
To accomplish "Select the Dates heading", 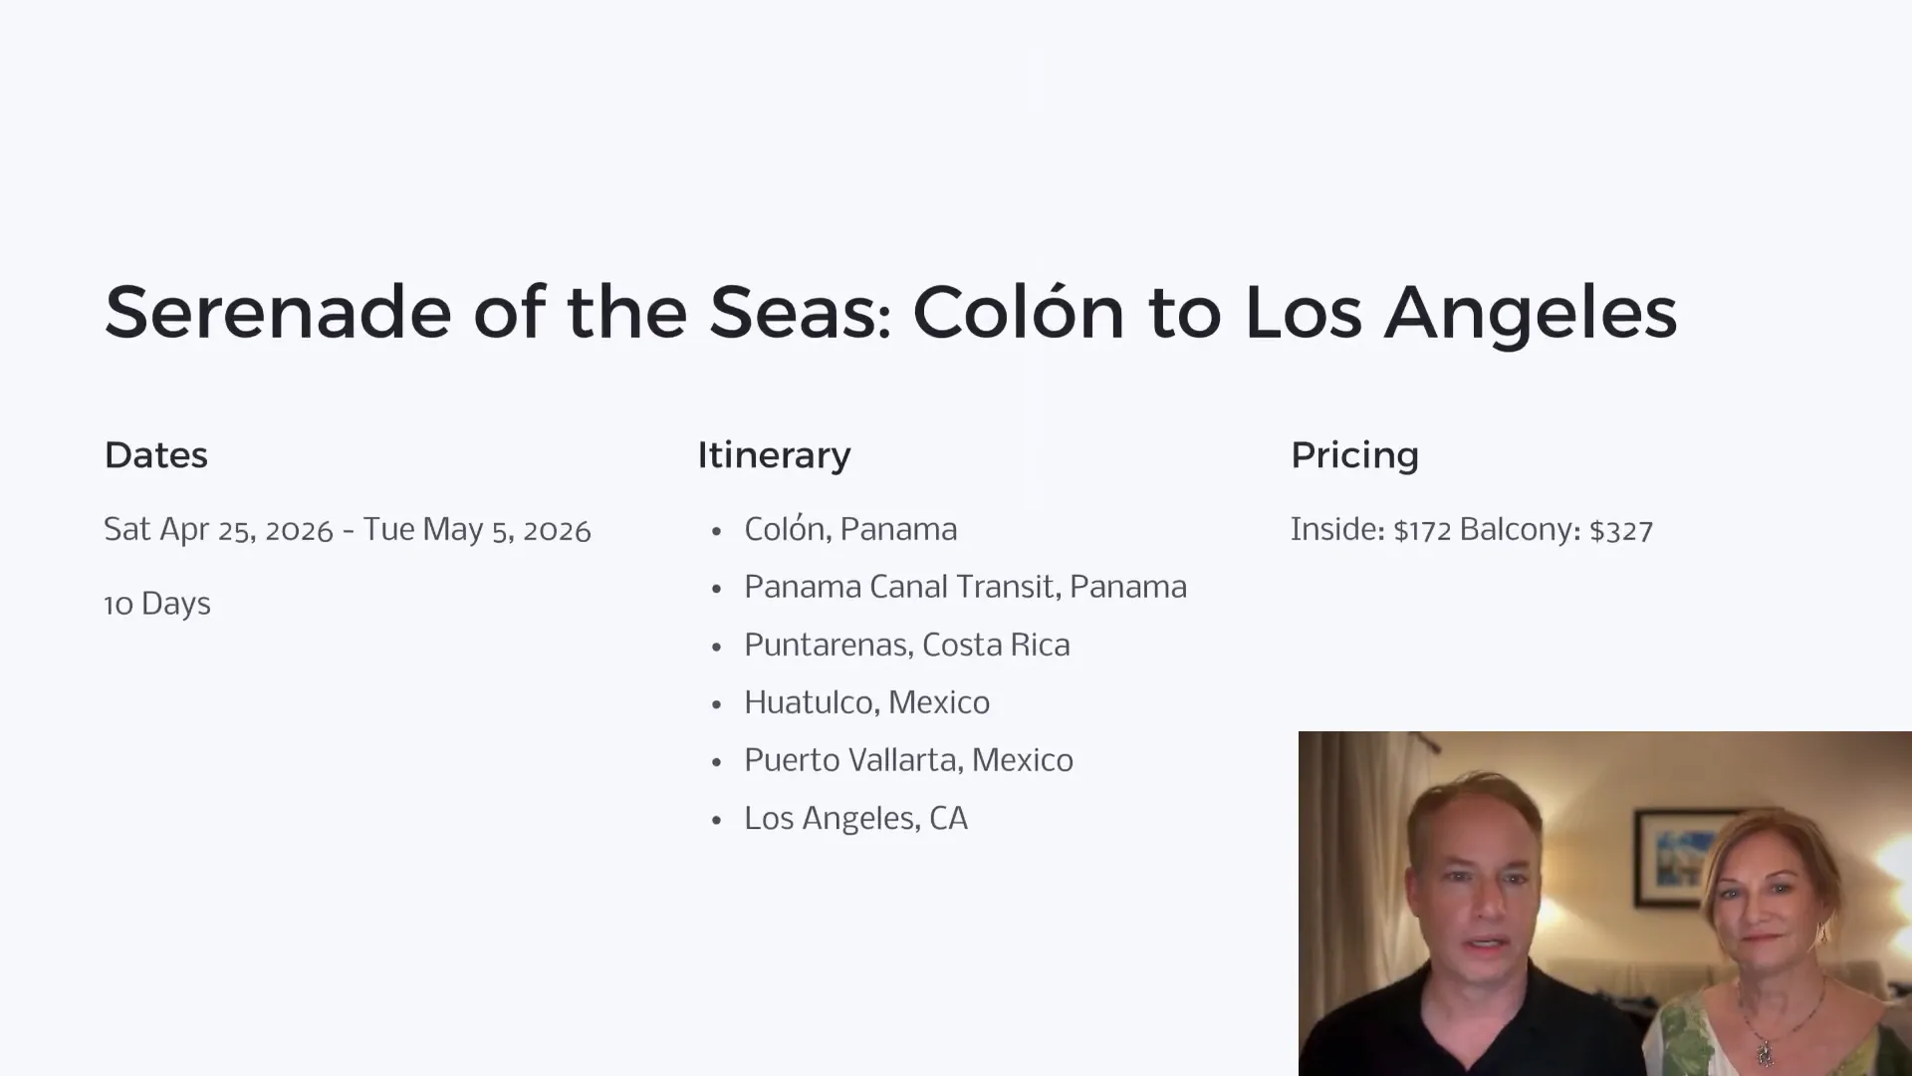I will tap(156, 455).
